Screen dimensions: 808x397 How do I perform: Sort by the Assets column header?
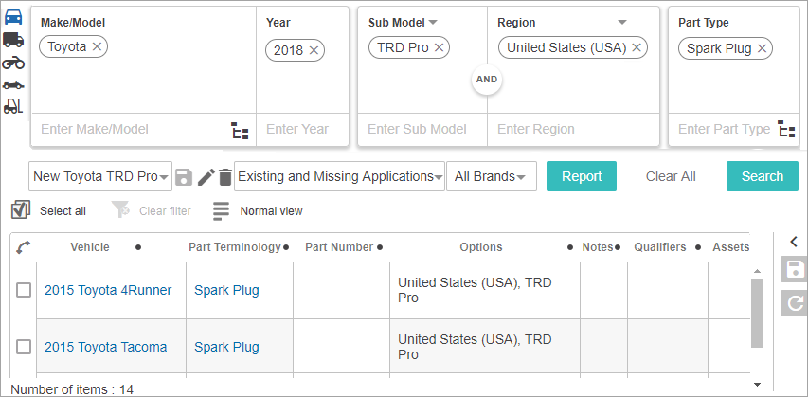(730, 247)
